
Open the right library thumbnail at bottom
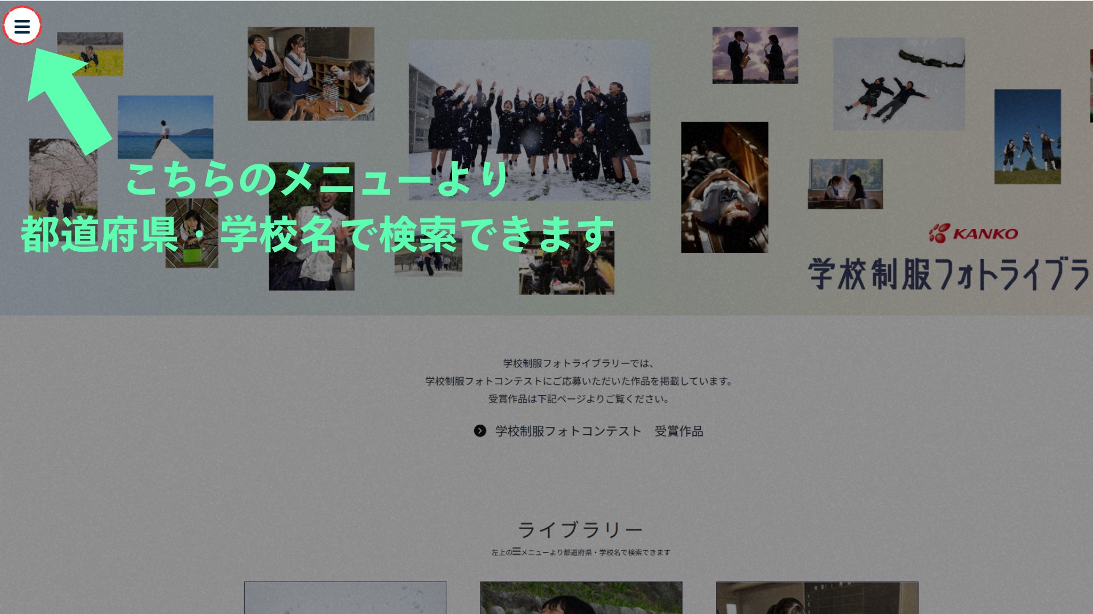click(817, 597)
